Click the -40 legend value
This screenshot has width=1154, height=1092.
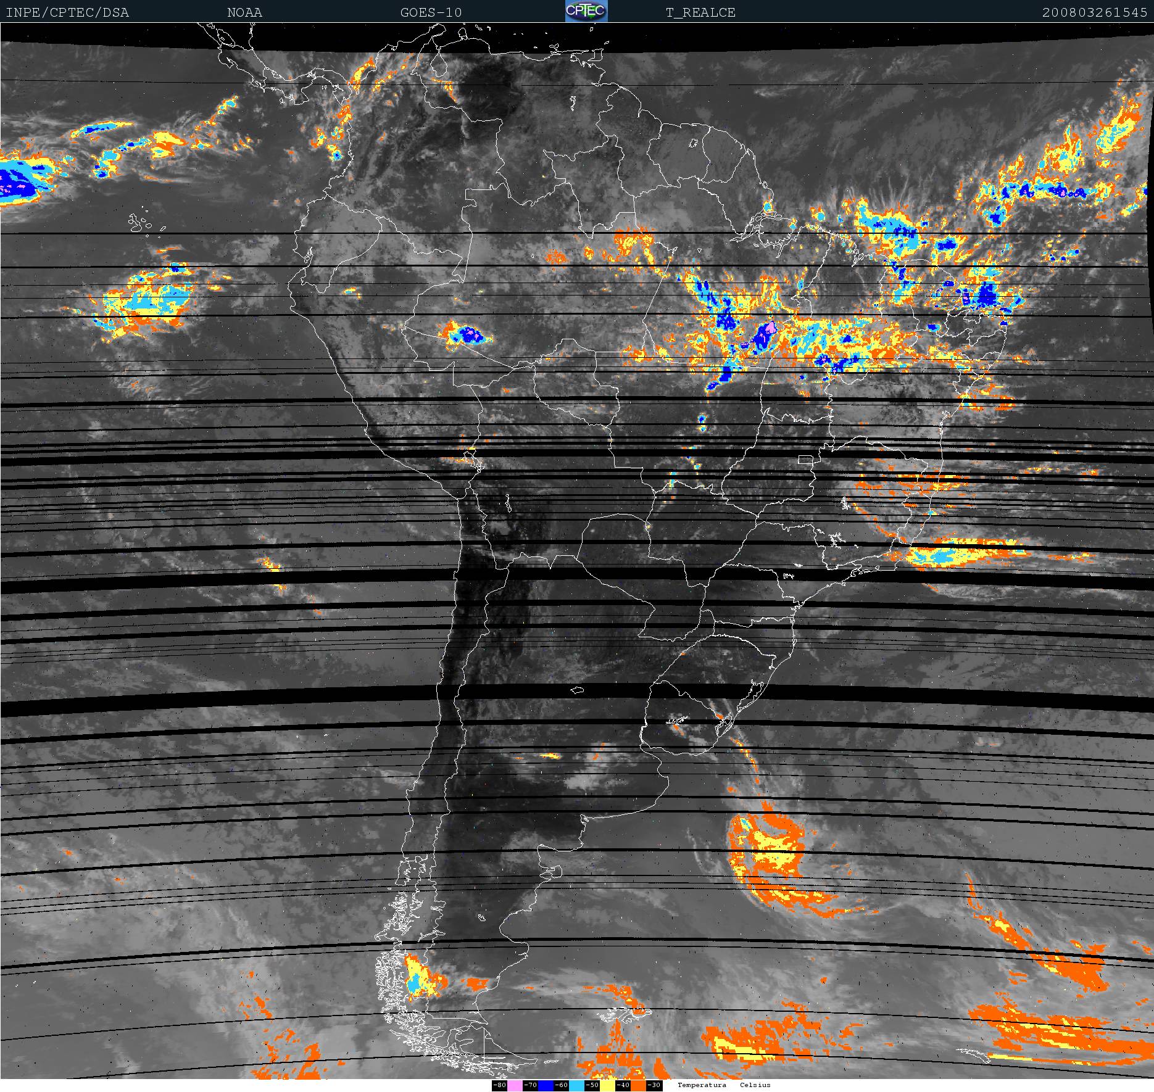(623, 1085)
